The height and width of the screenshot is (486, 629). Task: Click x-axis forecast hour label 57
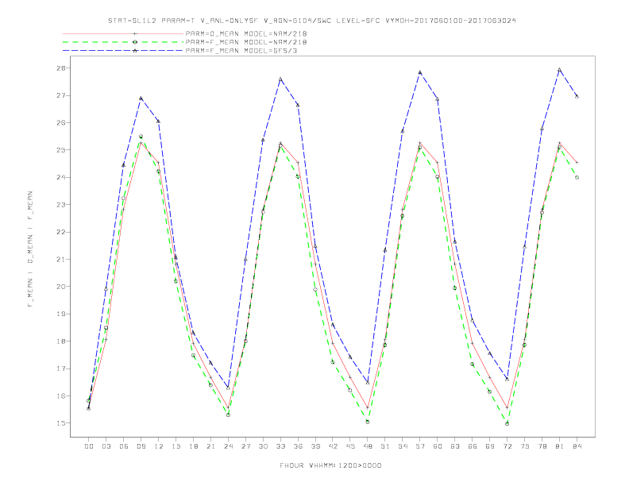pyautogui.click(x=420, y=446)
